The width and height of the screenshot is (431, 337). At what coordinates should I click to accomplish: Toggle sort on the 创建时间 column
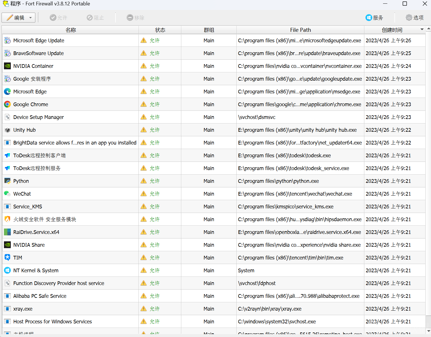[395, 30]
